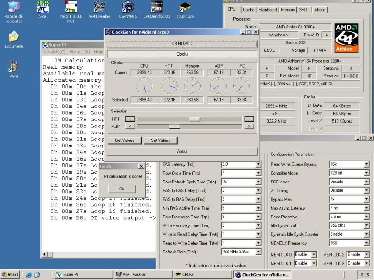Viewport: 374px width, 280px height.
Task: Close the Finish dialog
Action: click(x=141, y=166)
